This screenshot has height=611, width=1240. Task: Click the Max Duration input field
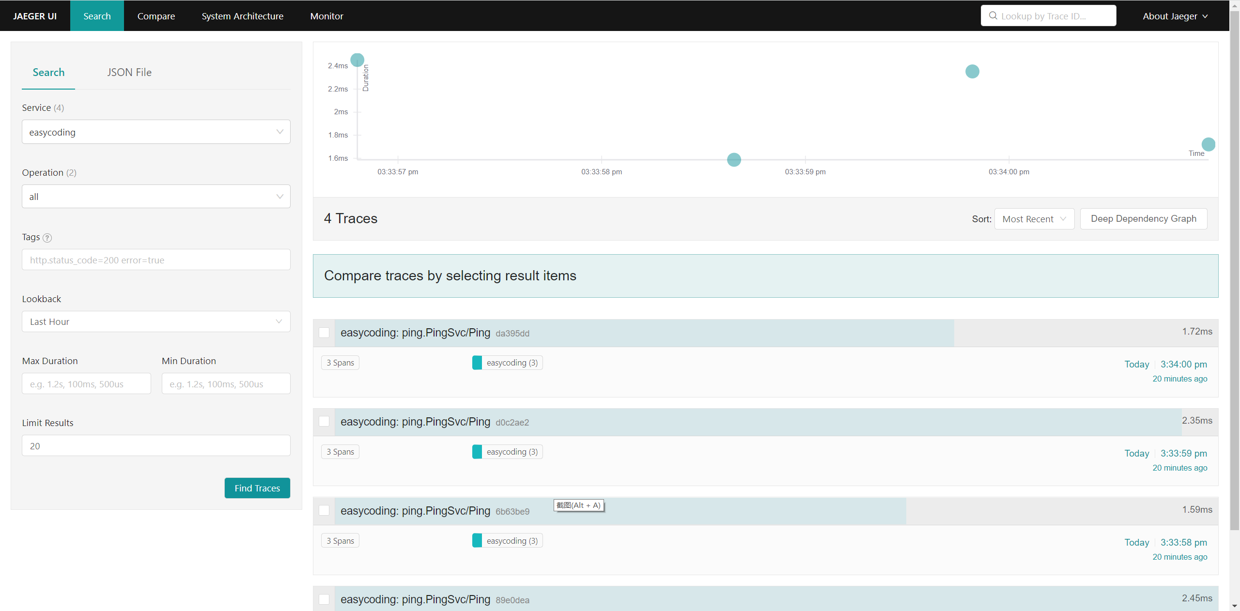86,384
